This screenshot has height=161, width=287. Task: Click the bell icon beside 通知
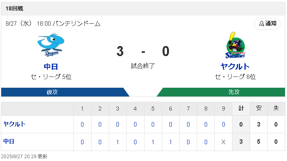point(261,24)
